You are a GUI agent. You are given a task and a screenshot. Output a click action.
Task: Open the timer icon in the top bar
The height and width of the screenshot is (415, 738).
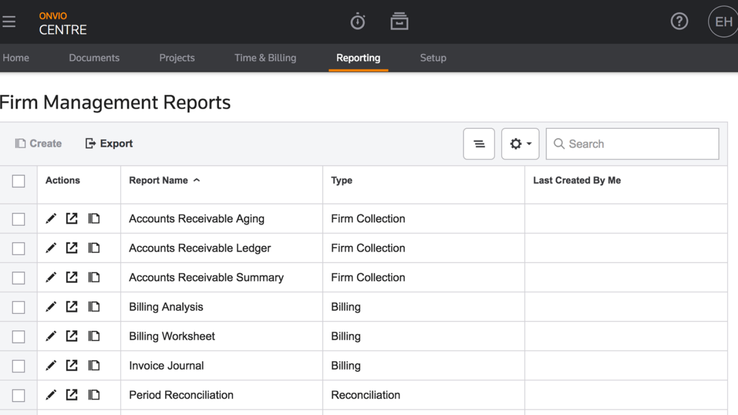pyautogui.click(x=358, y=21)
